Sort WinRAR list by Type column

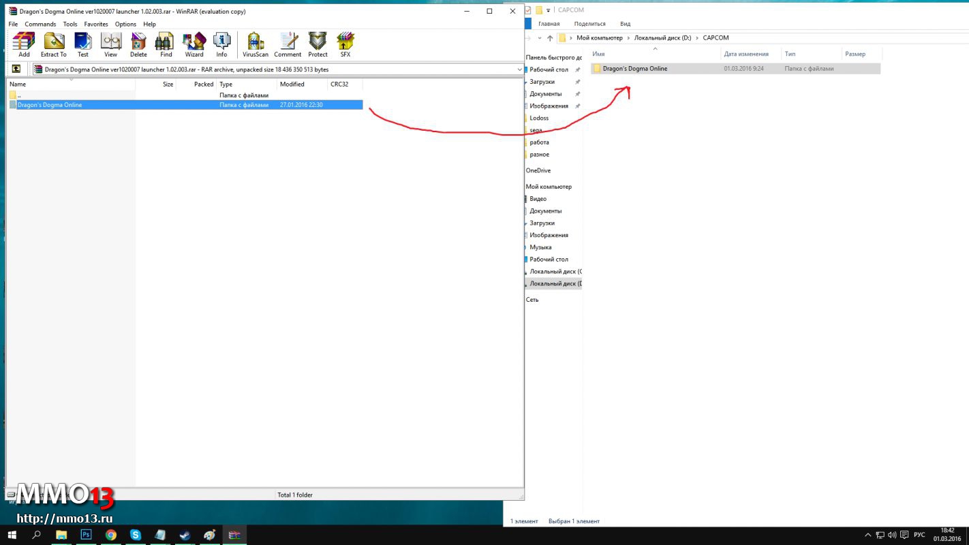click(x=247, y=84)
